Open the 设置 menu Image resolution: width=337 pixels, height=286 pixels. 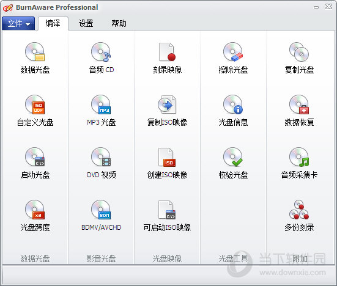click(x=86, y=23)
